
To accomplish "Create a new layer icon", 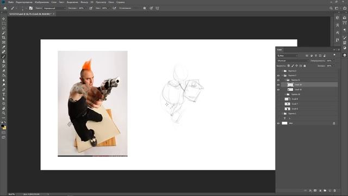I will click(330, 191).
